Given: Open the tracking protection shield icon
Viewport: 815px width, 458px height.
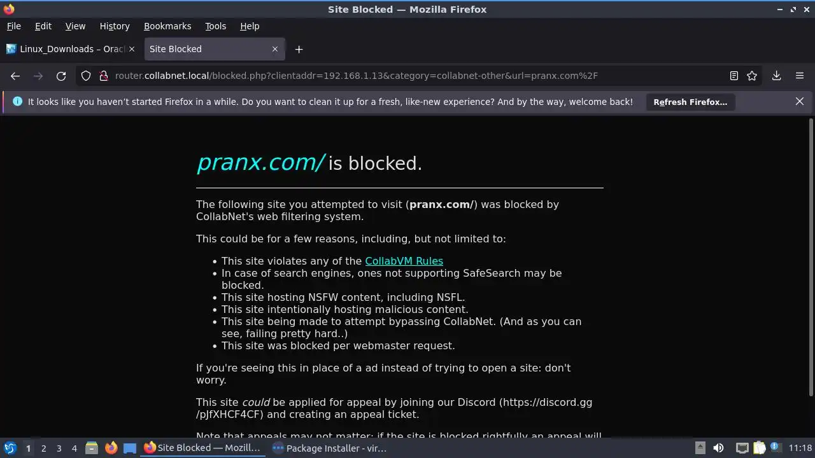Looking at the screenshot, I should tap(86, 76).
